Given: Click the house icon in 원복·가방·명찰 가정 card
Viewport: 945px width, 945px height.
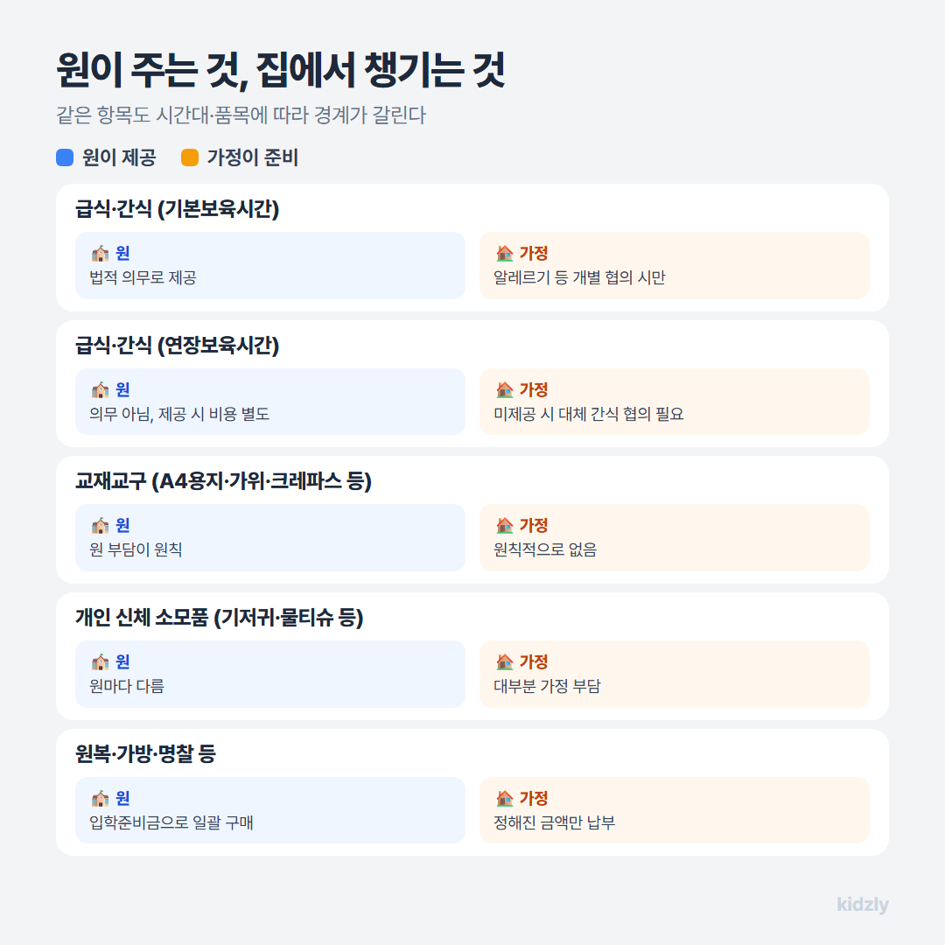Looking at the screenshot, I should point(505,799).
